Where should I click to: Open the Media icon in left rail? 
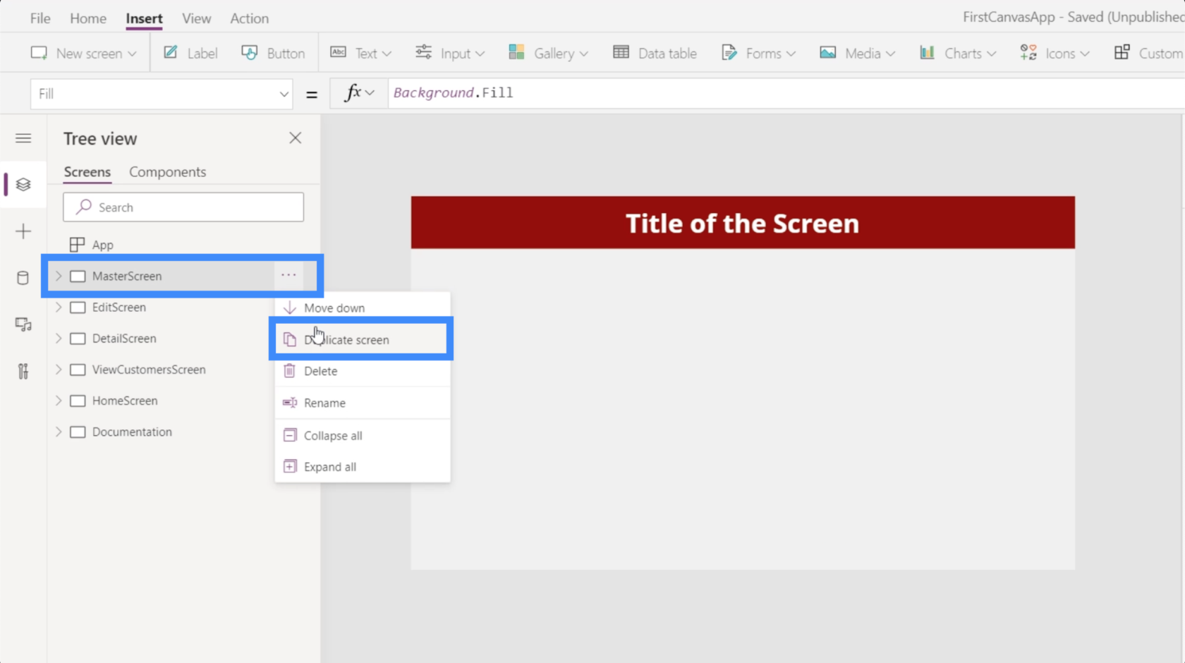[x=23, y=324]
